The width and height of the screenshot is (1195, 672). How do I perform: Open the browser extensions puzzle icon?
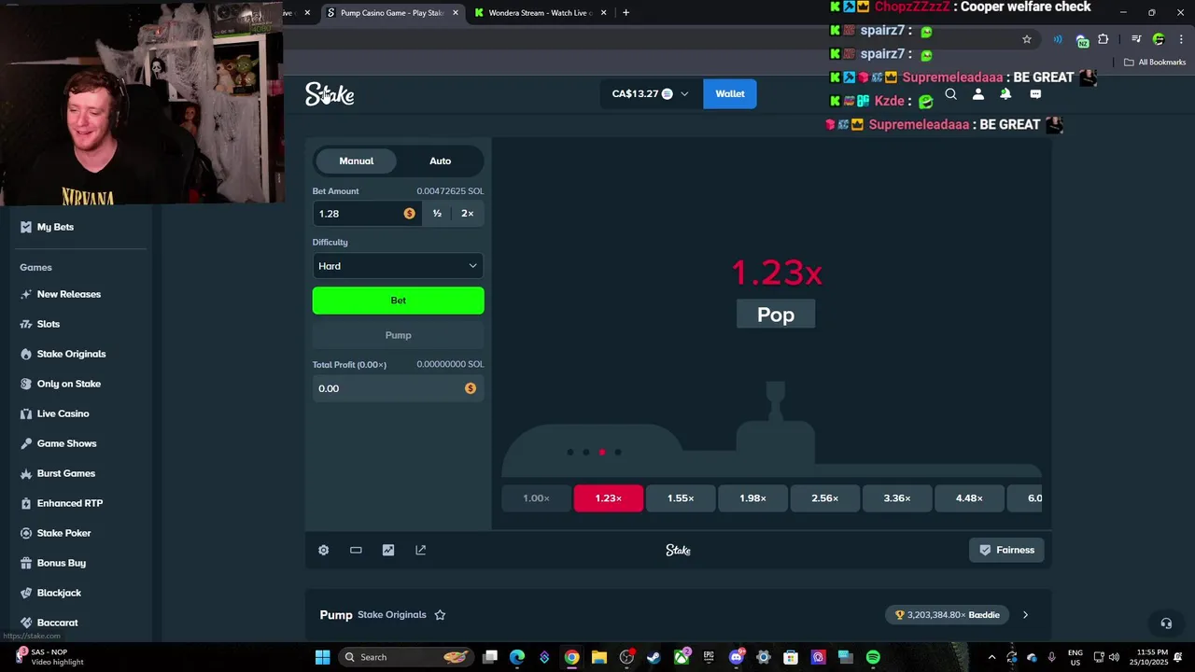tap(1104, 39)
